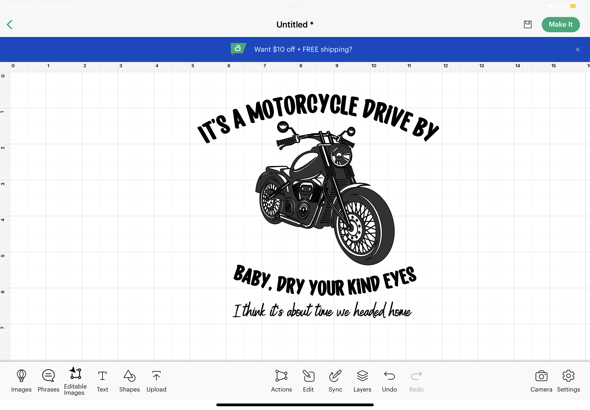Open the Actions panel
The height and width of the screenshot is (410, 590).
point(281,381)
